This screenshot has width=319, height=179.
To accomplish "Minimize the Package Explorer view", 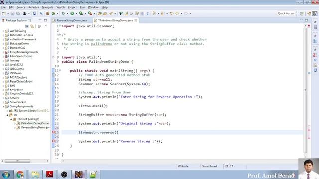I will coord(40,20).
